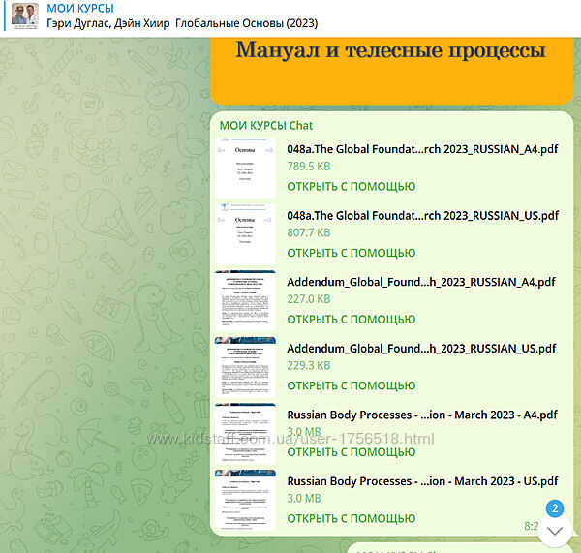Open preview thumbnail of Addendum RUSSIAN_A4.pdf
This screenshot has width=581, height=553.
pyautogui.click(x=245, y=300)
